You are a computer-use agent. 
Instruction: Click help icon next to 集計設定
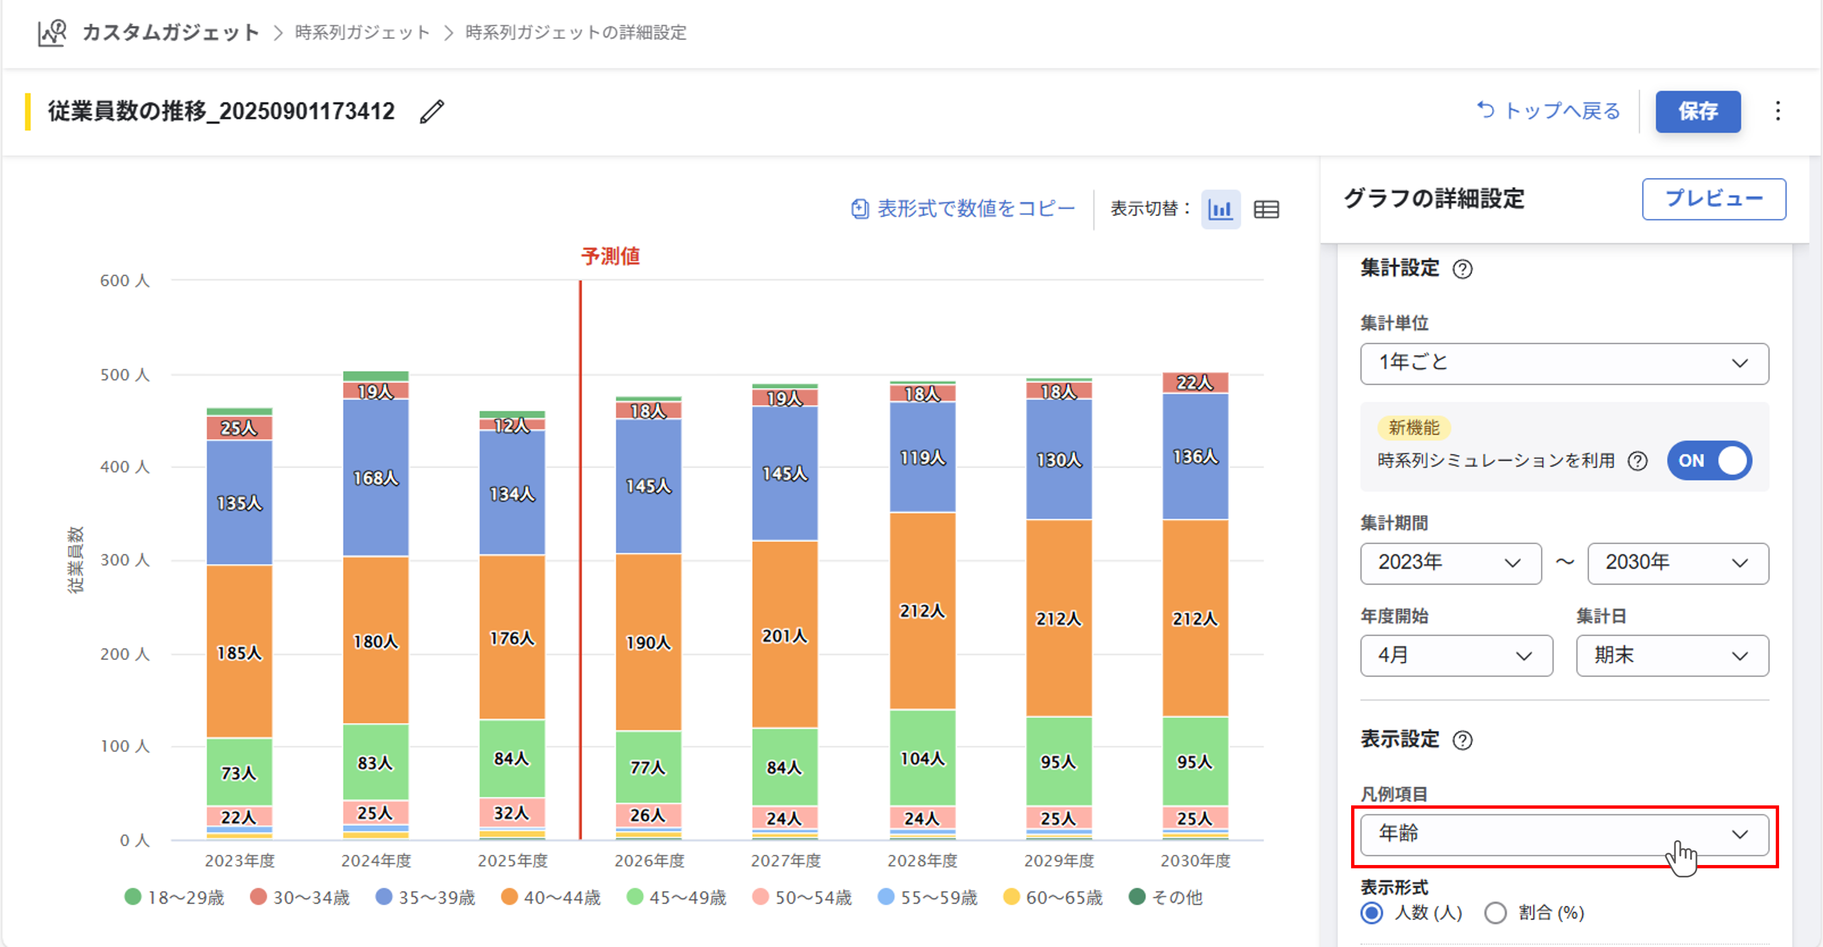pos(1462,270)
